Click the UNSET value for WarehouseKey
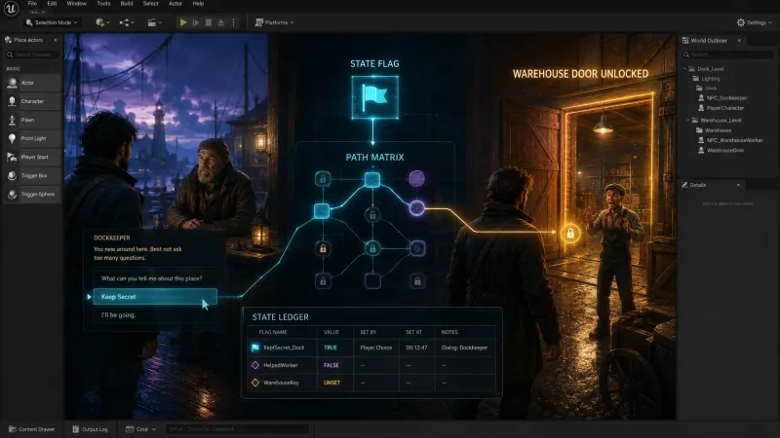780x438 pixels. point(331,383)
